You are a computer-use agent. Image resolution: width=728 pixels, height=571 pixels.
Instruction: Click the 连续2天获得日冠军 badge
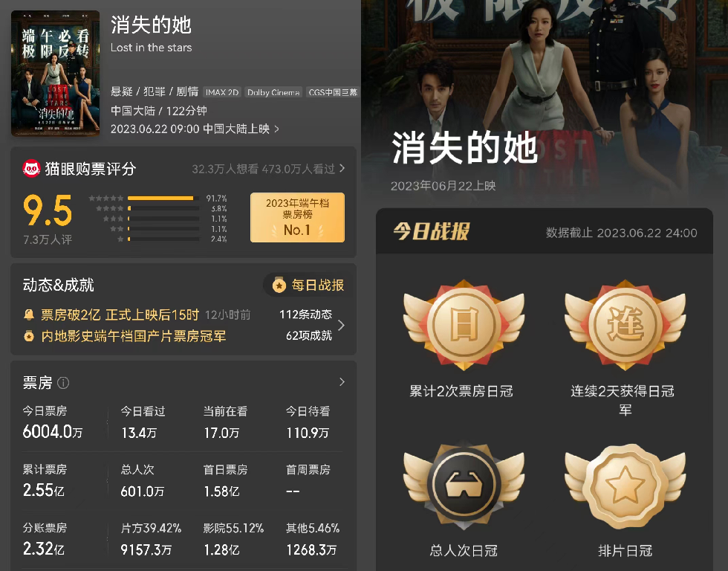[x=625, y=325]
